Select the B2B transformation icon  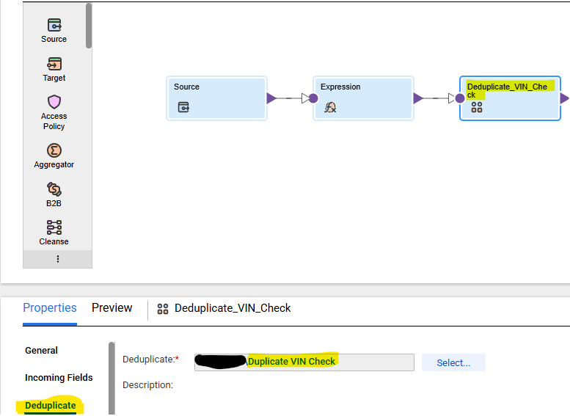54,189
